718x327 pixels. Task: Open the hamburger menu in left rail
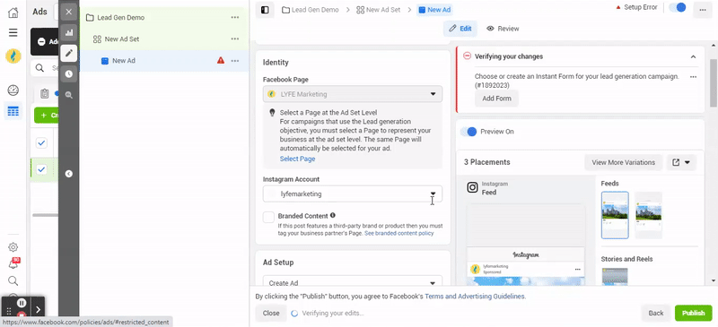tap(13, 32)
